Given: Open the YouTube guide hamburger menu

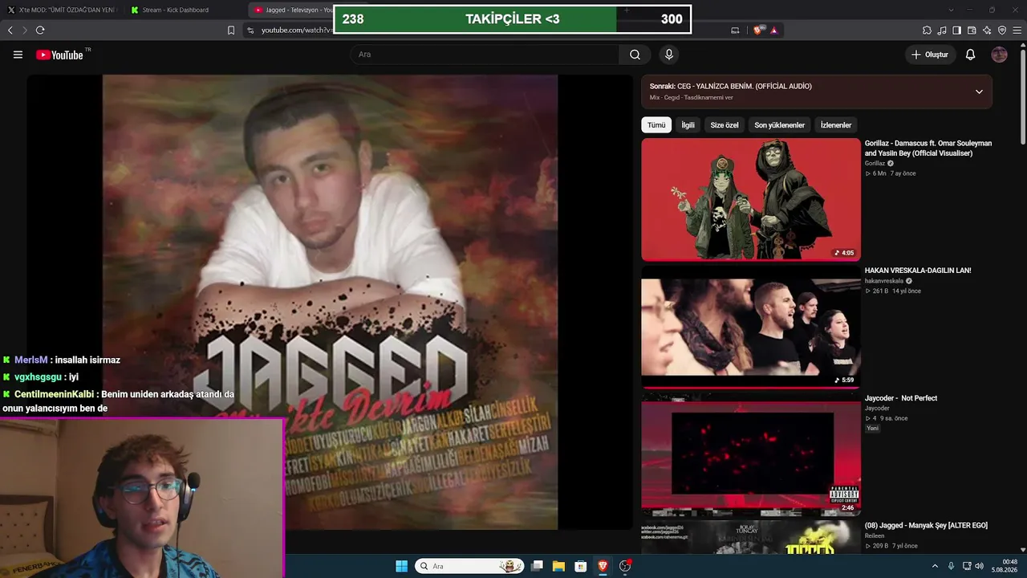Looking at the screenshot, I should click(18, 55).
